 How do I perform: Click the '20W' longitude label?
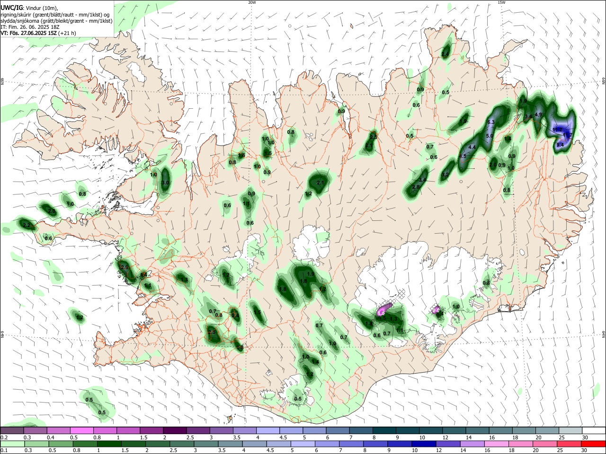click(252, 2)
